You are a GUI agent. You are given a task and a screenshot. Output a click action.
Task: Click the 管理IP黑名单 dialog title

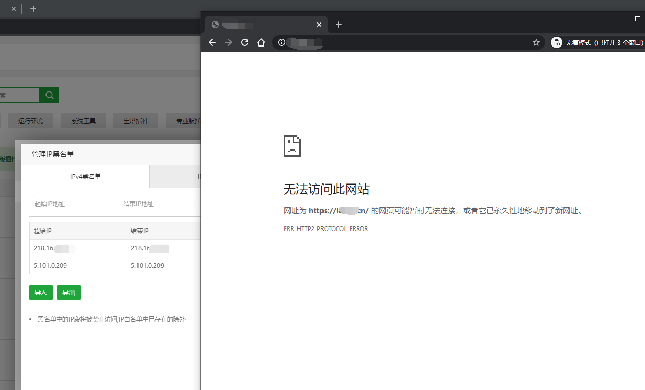tap(53, 154)
